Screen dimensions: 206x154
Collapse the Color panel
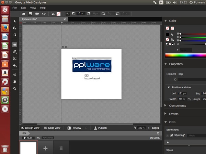(x=165, y=21)
